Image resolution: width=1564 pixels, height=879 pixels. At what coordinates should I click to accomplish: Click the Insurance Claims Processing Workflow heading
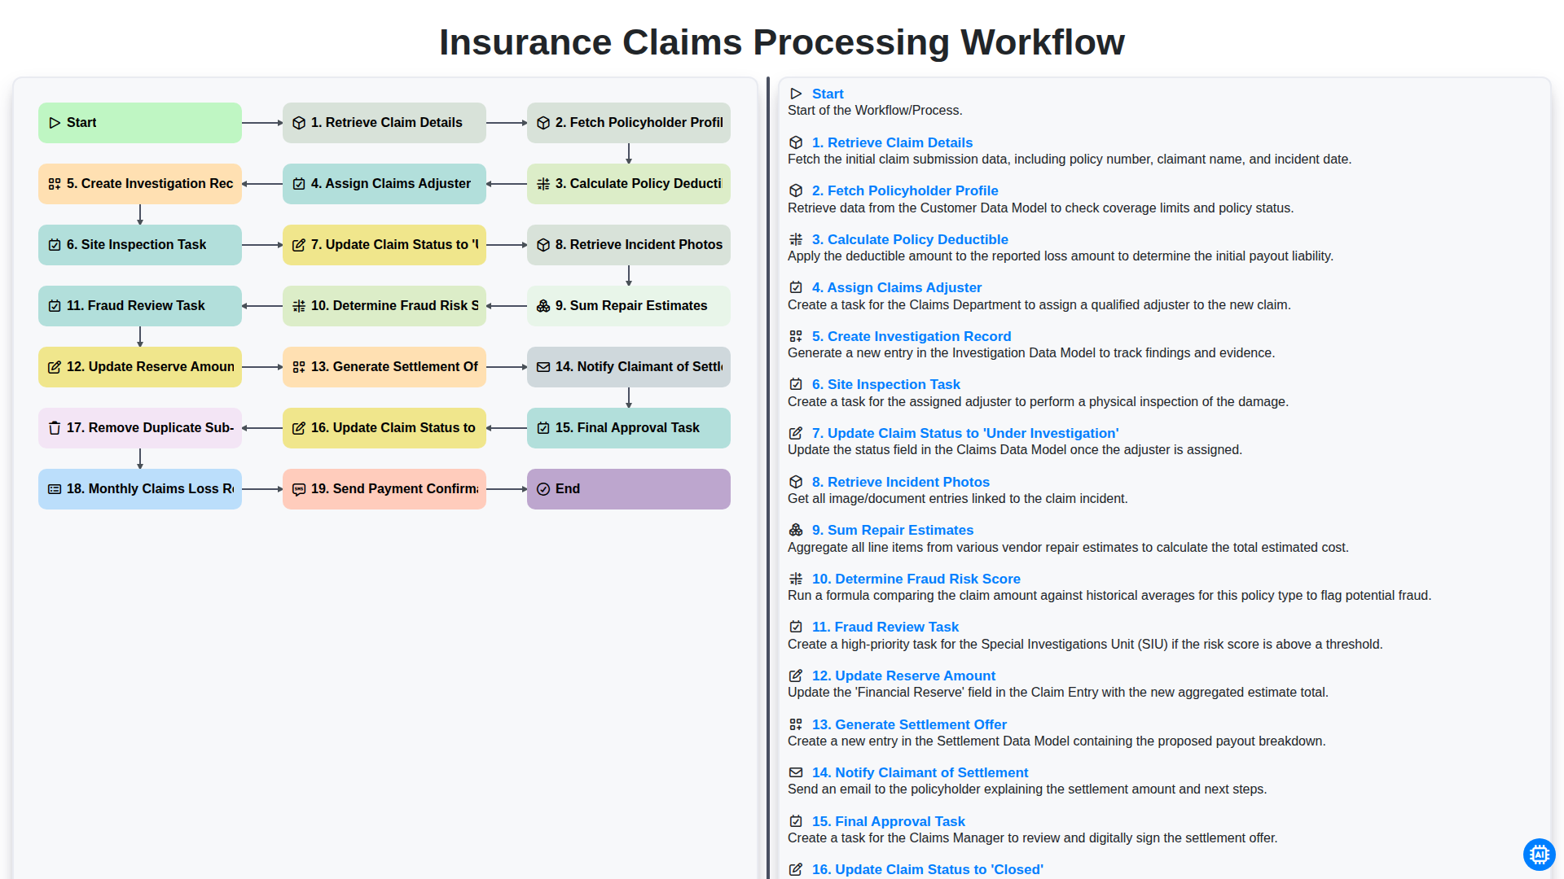[782, 42]
